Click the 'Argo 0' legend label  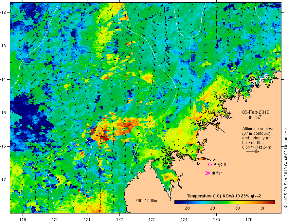220,164
